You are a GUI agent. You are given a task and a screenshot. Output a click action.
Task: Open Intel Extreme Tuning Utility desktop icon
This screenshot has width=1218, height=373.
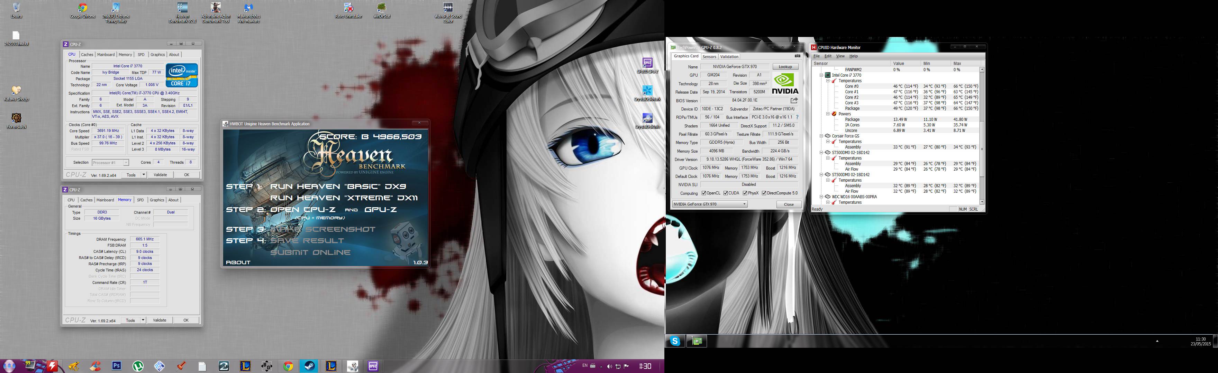[x=116, y=13]
